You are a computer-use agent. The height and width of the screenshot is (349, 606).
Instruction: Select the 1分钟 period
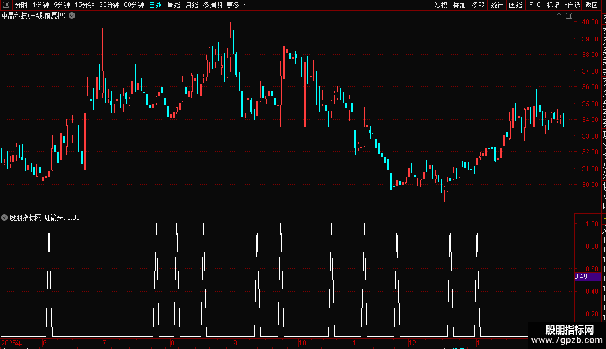click(41, 5)
